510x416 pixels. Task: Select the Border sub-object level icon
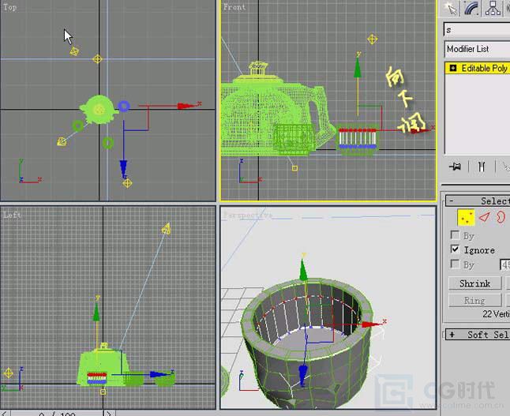[501, 217]
